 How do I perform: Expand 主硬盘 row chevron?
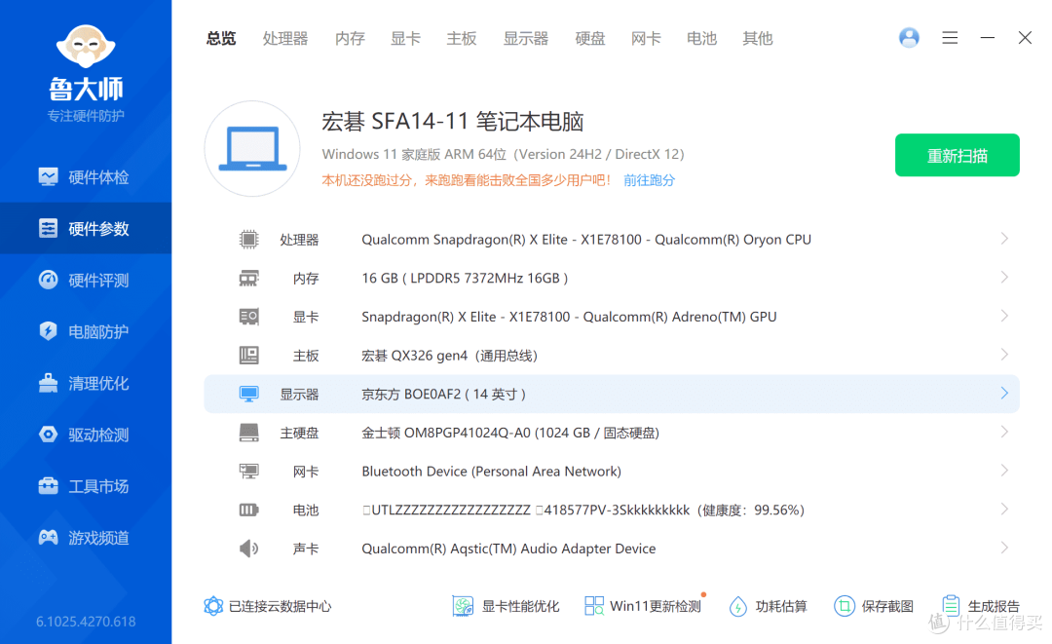coord(1004,432)
